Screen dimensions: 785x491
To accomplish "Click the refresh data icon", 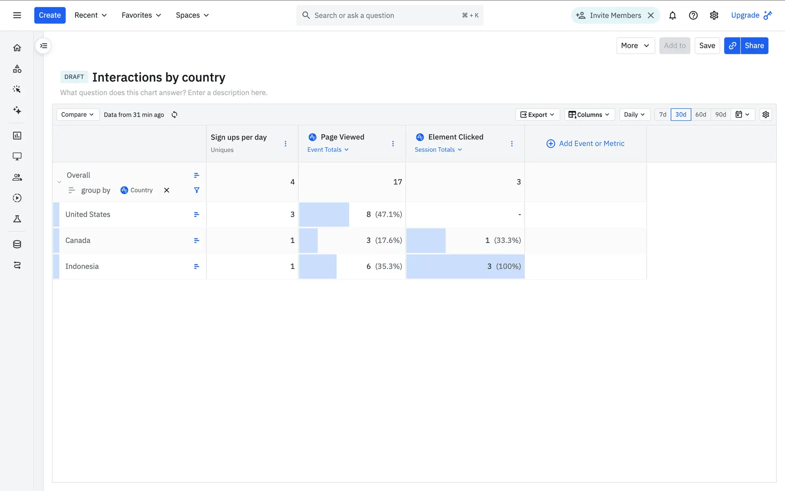I will (x=175, y=115).
